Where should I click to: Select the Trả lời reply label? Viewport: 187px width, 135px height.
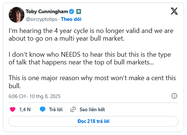point(56,109)
